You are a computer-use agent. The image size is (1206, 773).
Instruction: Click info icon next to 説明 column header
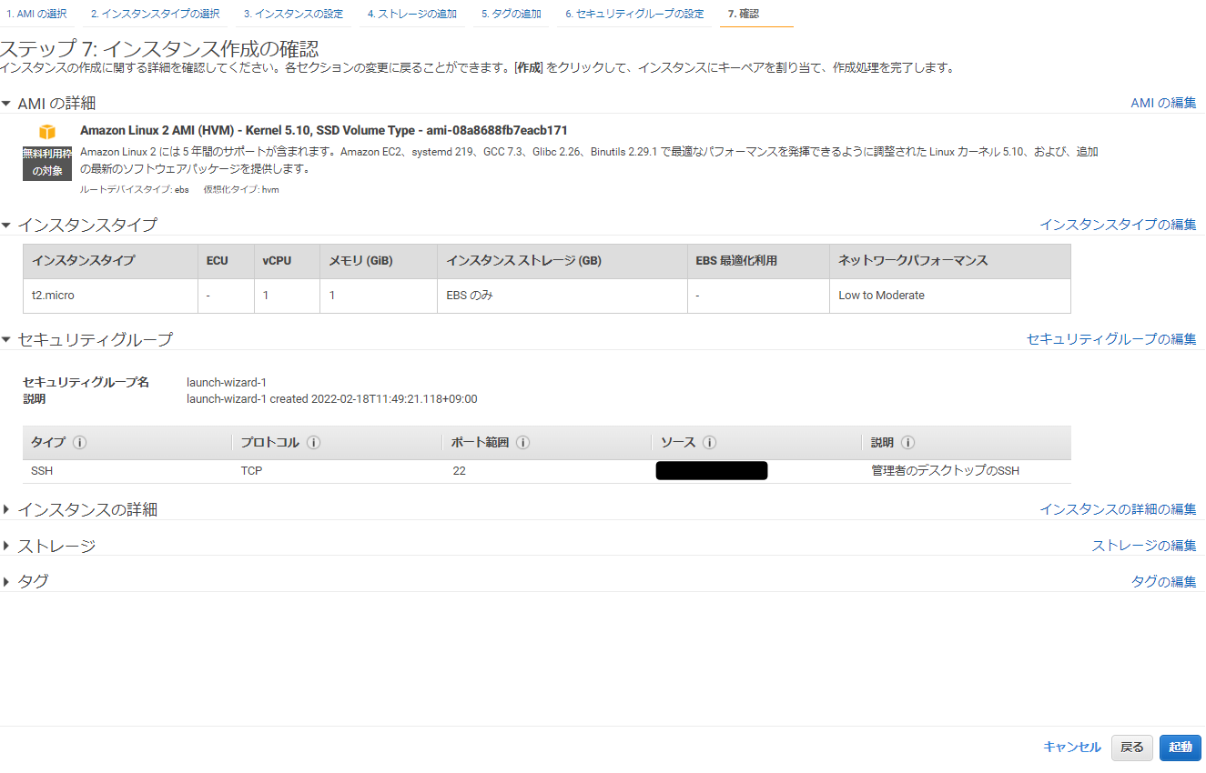pos(908,443)
